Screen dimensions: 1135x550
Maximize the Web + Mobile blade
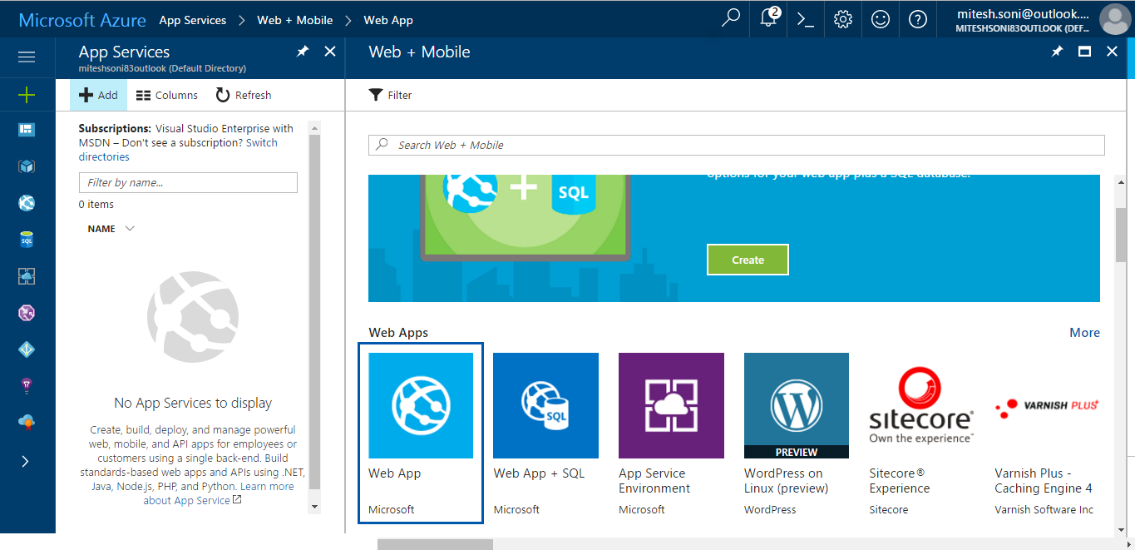tap(1084, 52)
